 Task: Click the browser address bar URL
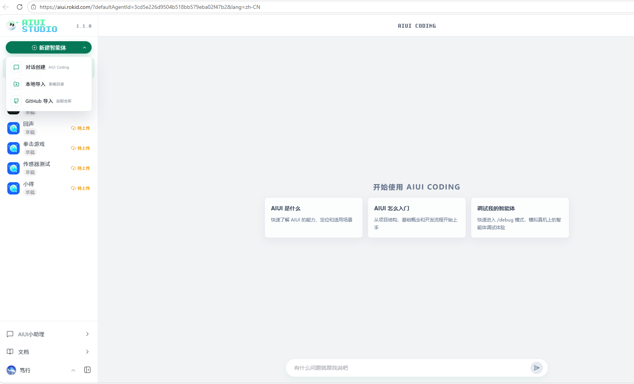150,7
